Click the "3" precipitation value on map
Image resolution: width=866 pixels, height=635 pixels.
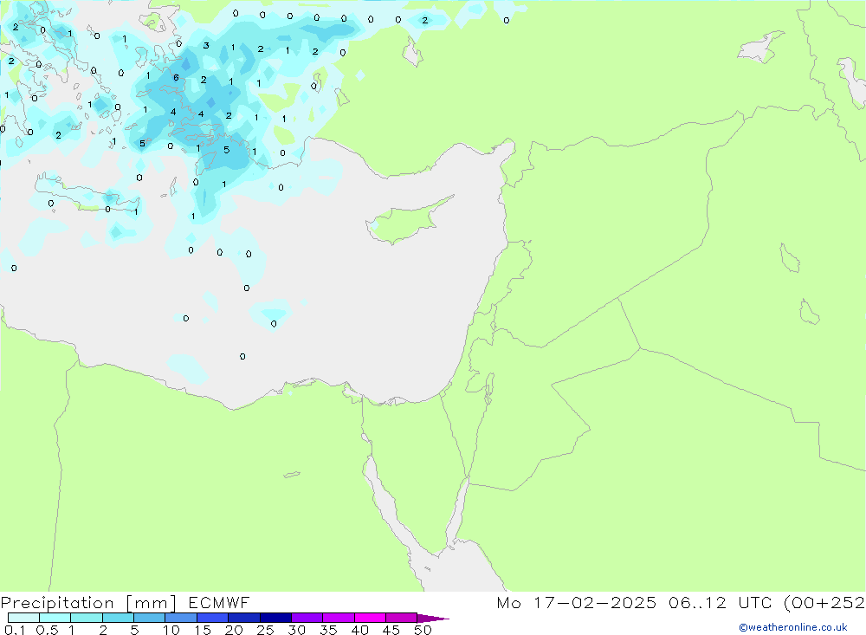pos(206,45)
